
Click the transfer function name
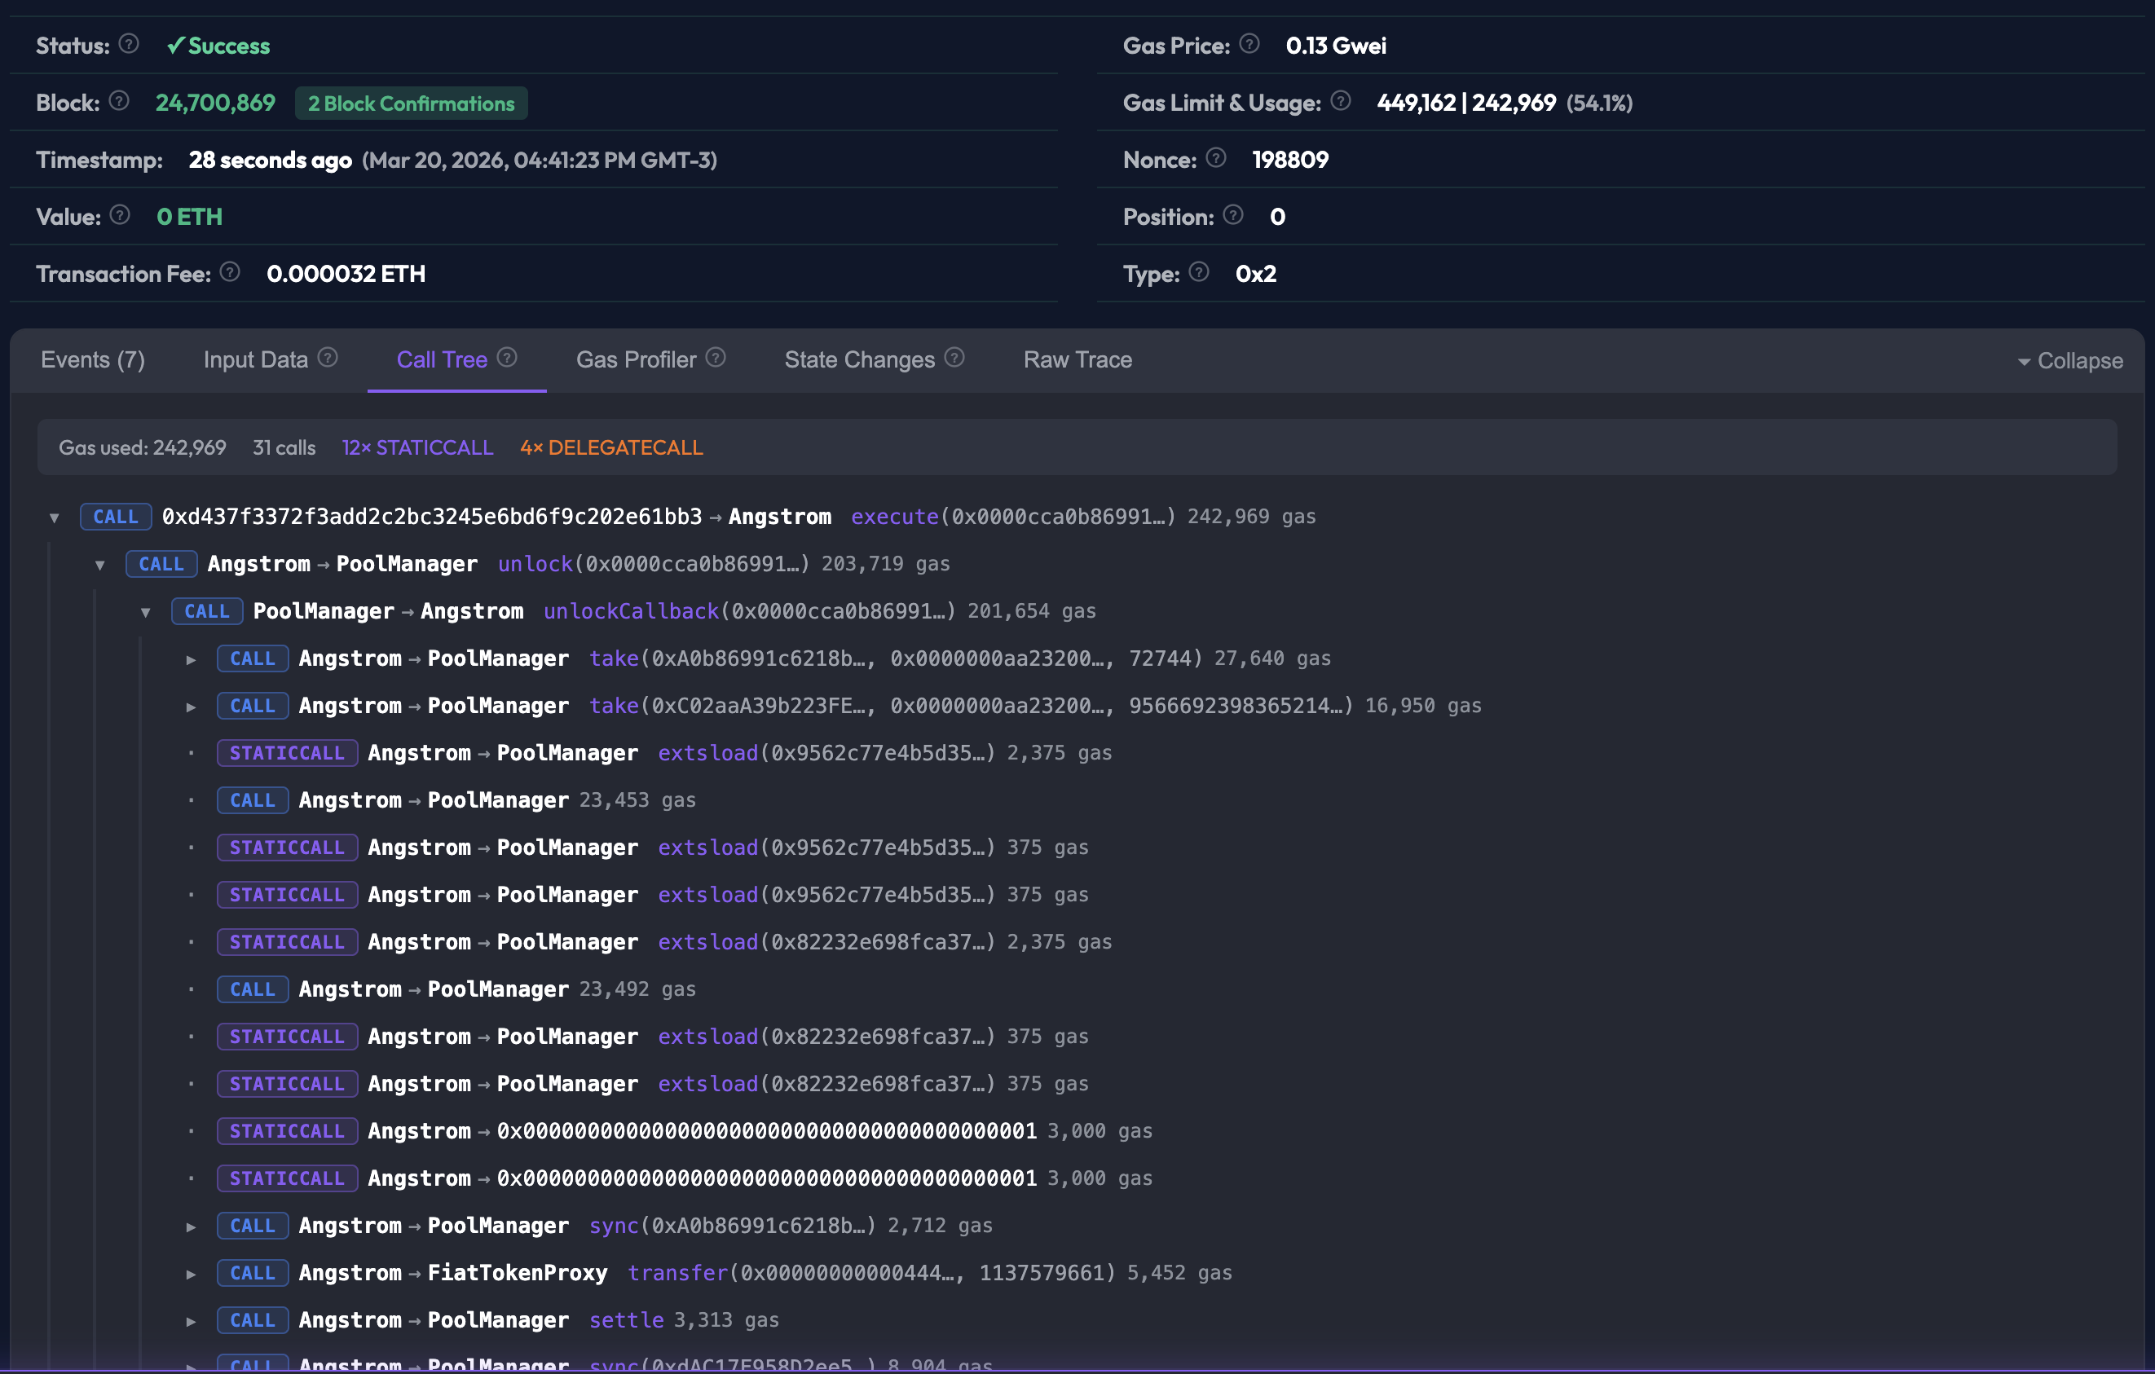(678, 1273)
